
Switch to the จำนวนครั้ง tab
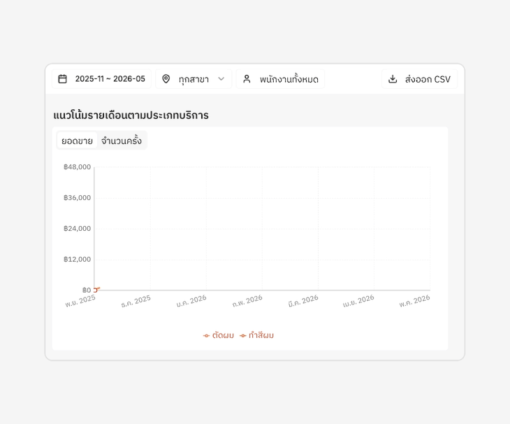click(122, 141)
